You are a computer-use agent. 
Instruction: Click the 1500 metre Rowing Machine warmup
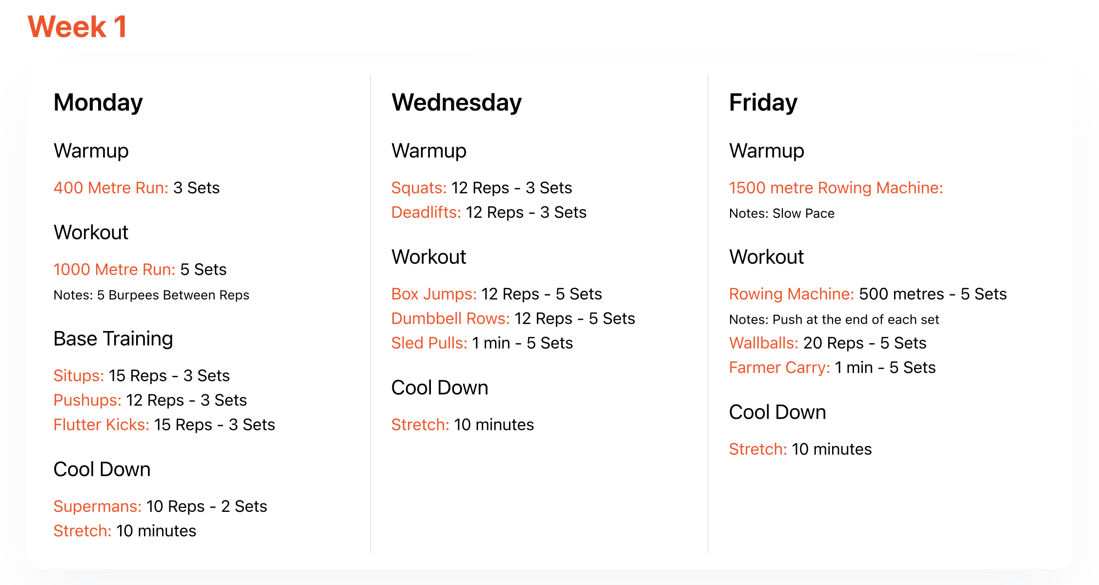click(x=836, y=188)
